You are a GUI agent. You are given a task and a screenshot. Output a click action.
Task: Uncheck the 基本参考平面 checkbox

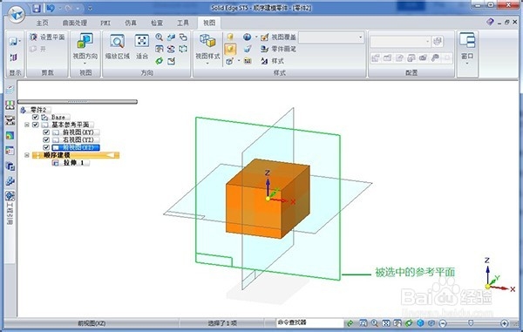36,125
